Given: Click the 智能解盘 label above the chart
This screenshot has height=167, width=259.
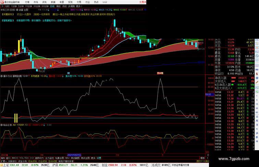Looking at the screenshot, I should (8, 21).
